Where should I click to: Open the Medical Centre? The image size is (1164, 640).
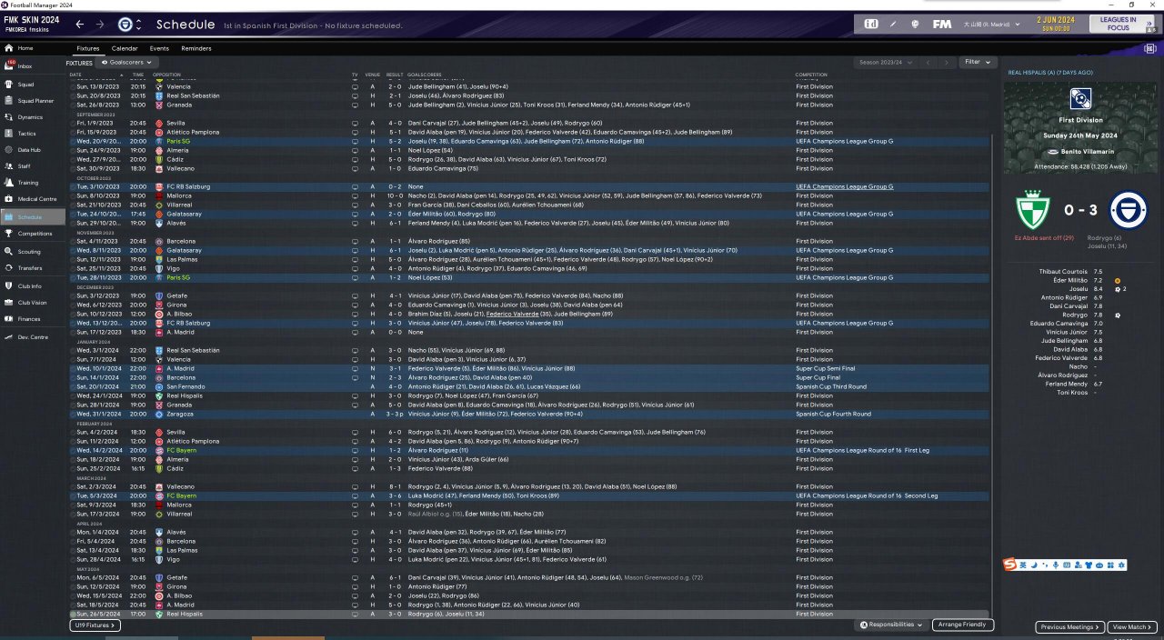pyautogui.click(x=33, y=200)
